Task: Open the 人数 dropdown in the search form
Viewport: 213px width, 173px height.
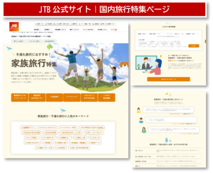Action: pyautogui.click(x=183, y=34)
